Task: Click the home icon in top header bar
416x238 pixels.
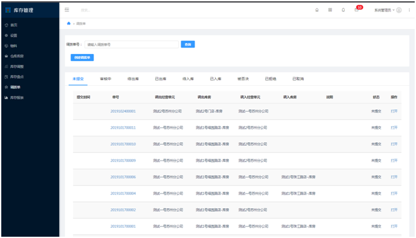Action: (x=317, y=10)
